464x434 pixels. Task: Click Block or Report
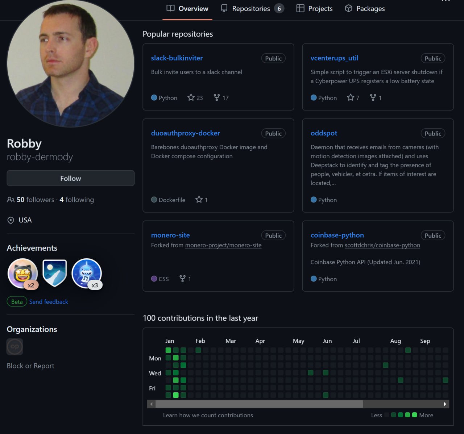(x=30, y=366)
